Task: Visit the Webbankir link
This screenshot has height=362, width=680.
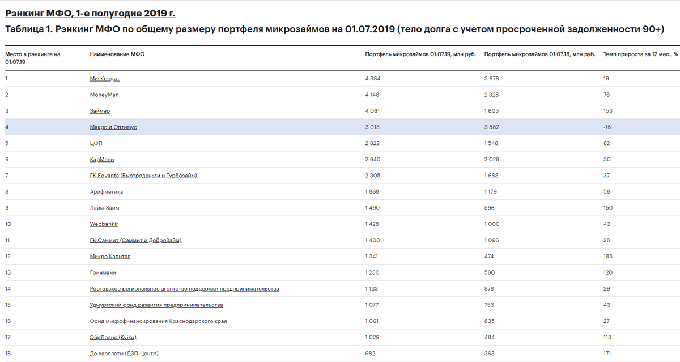Action: coord(104,224)
